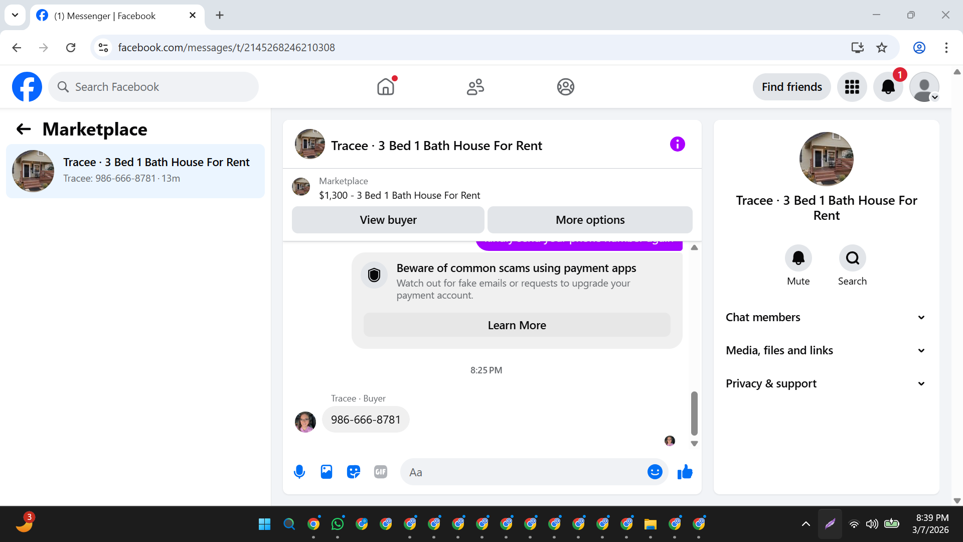963x542 pixels.
Task: Click the browser address bar URL
Action: [226, 48]
